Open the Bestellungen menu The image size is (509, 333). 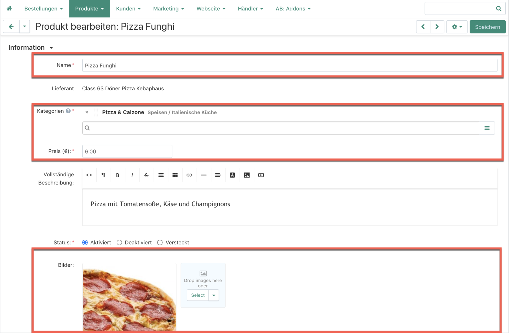44,8
